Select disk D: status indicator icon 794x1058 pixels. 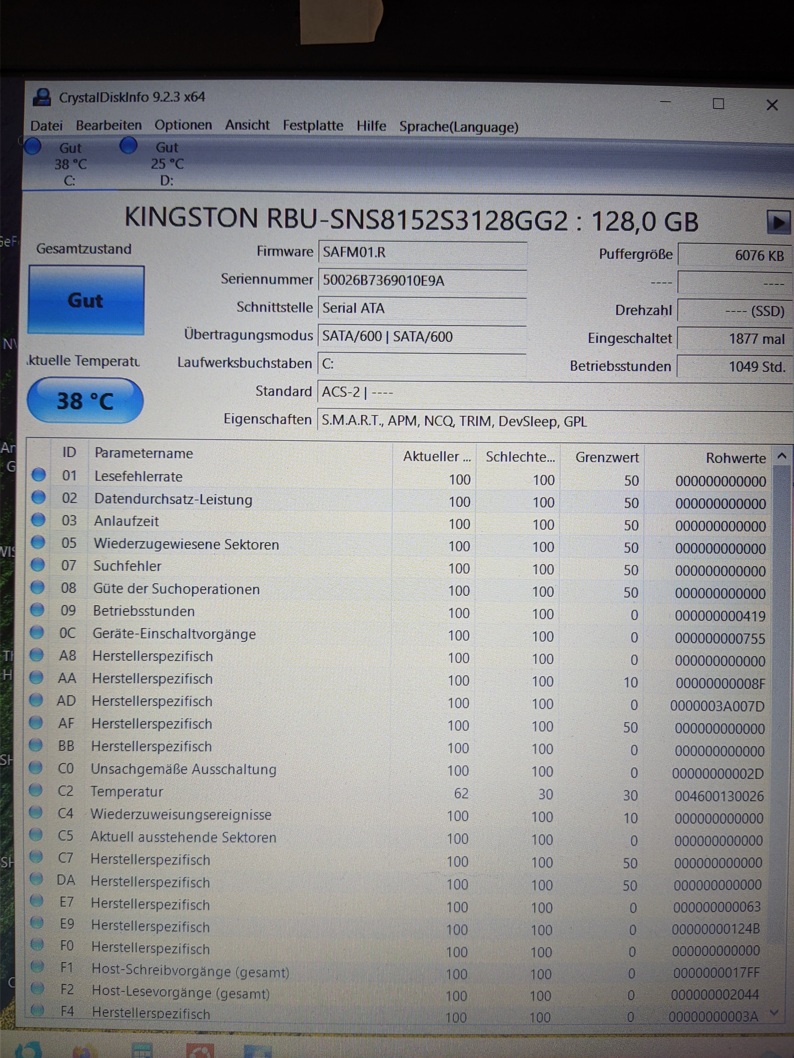click(x=128, y=145)
